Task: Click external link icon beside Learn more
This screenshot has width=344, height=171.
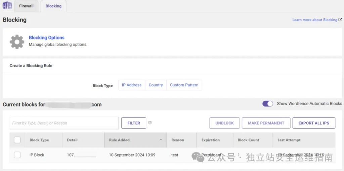Action: click(340, 19)
